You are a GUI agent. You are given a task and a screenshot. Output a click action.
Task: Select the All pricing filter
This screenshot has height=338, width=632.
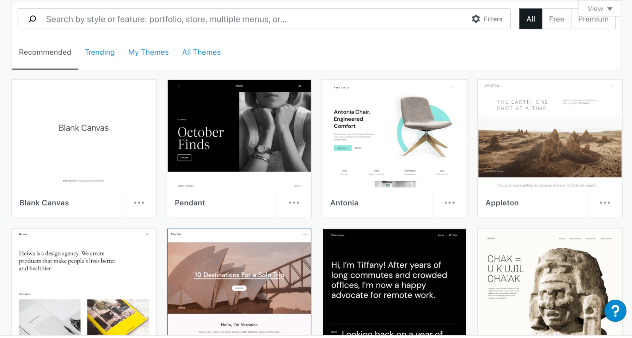click(531, 19)
